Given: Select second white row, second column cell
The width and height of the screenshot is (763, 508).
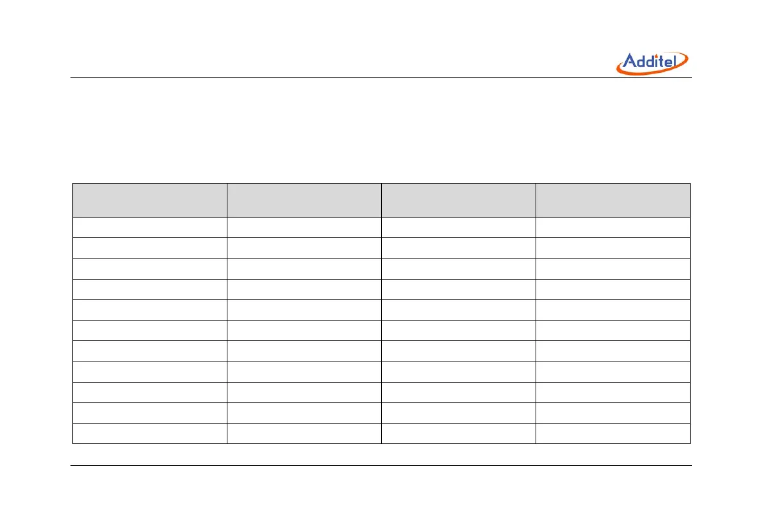Looking at the screenshot, I should (304, 248).
